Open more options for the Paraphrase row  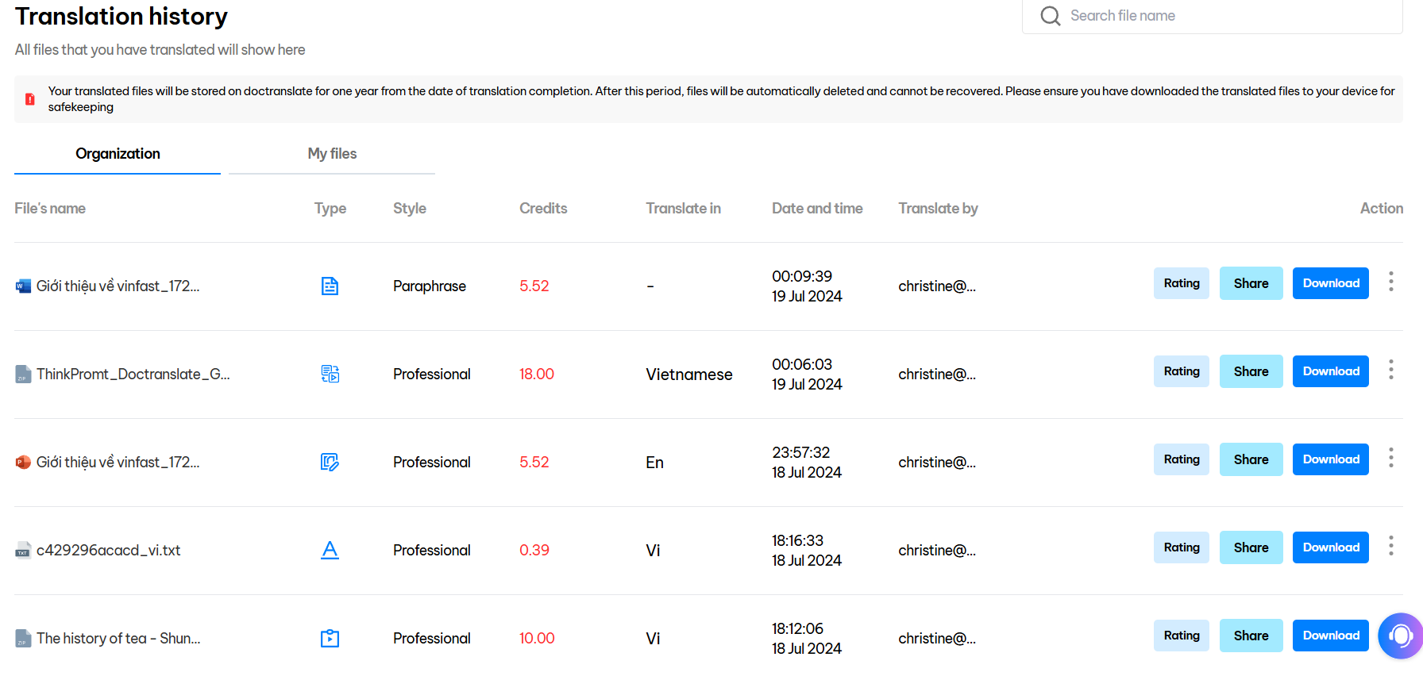click(x=1390, y=282)
